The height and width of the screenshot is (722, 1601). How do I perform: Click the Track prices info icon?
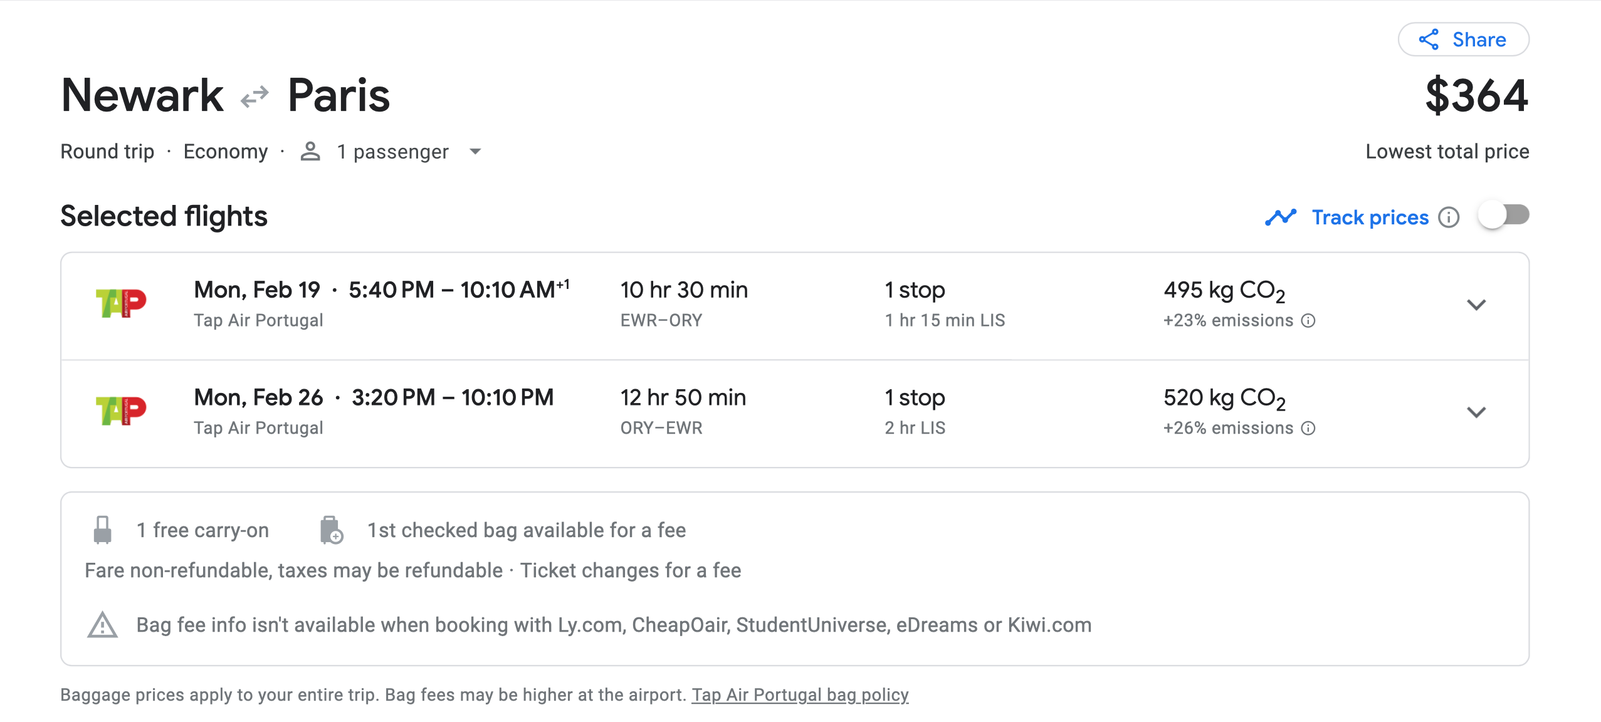pyautogui.click(x=1449, y=217)
